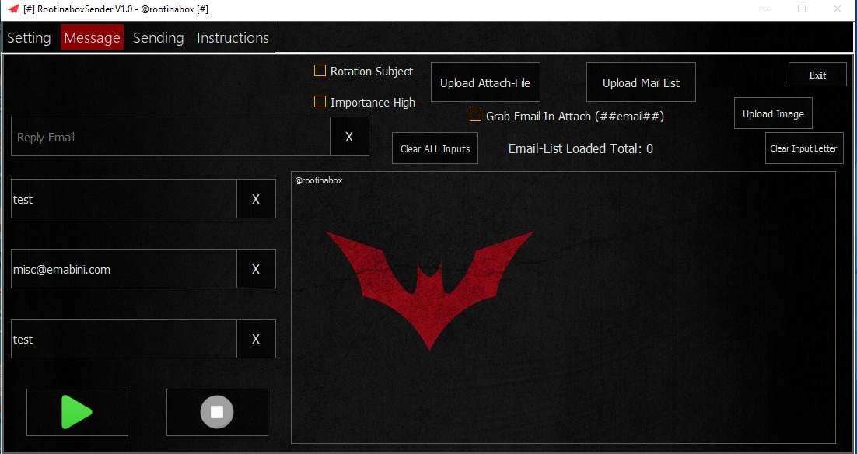Click the Clear ALL Inputs button
The width and height of the screenshot is (857, 454).
pyautogui.click(x=435, y=148)
